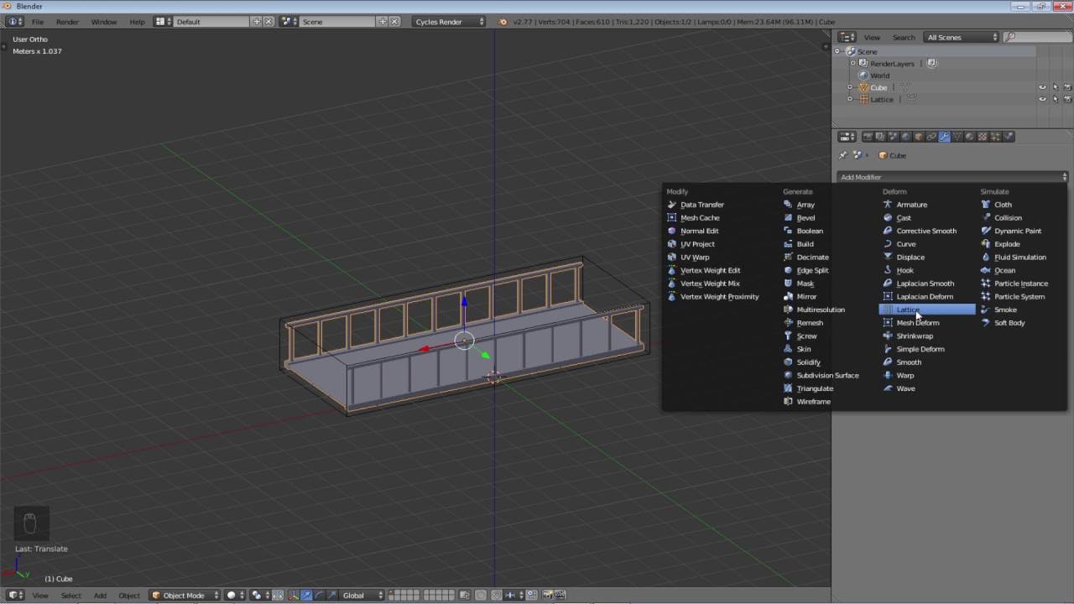Click the OpenGL render image icon
The image size is (1074, 604).
pyautogui.click(x=548, y=596)
